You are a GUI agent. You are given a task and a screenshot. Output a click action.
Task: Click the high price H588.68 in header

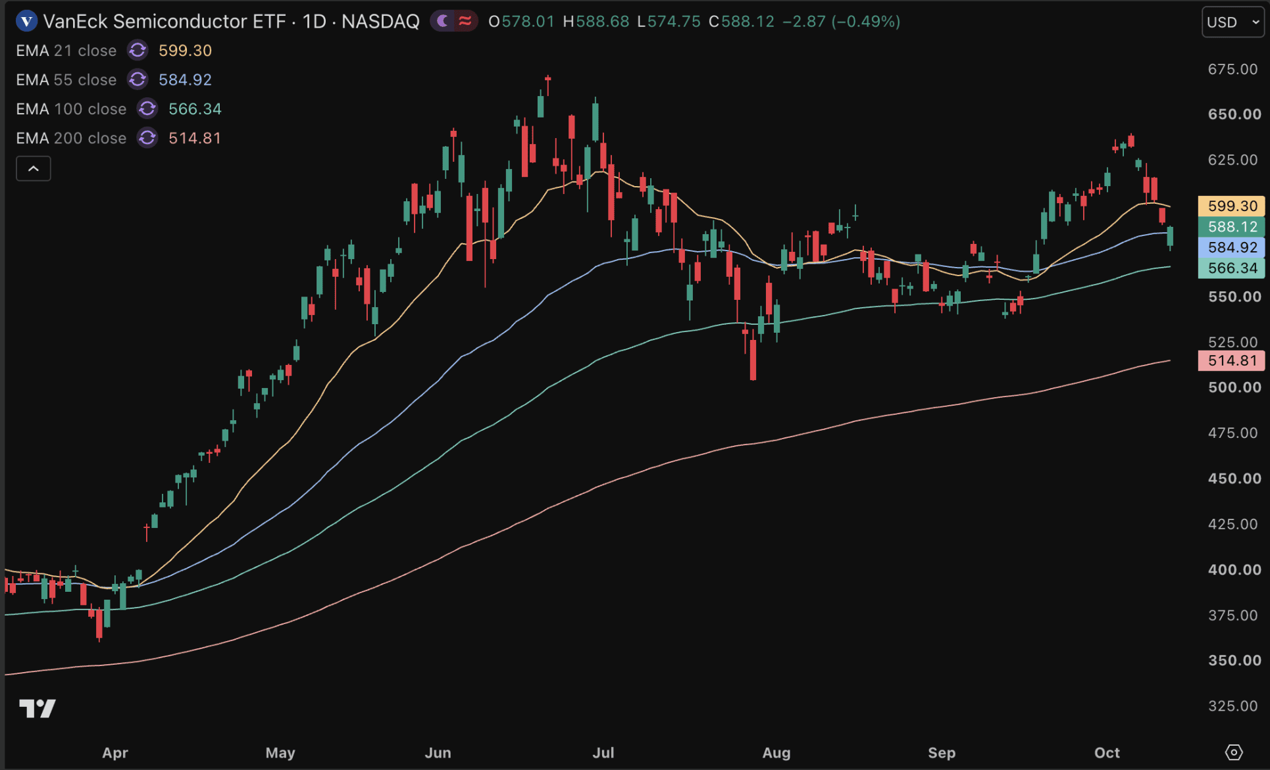[x=596, y=22]
